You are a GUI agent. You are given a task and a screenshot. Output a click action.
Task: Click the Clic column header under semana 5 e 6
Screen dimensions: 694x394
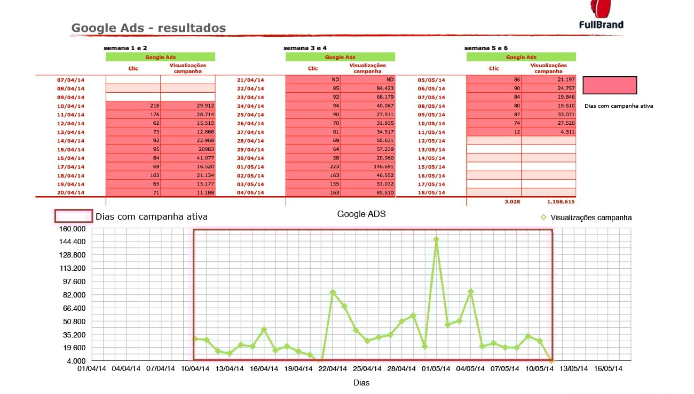(494, 68)
